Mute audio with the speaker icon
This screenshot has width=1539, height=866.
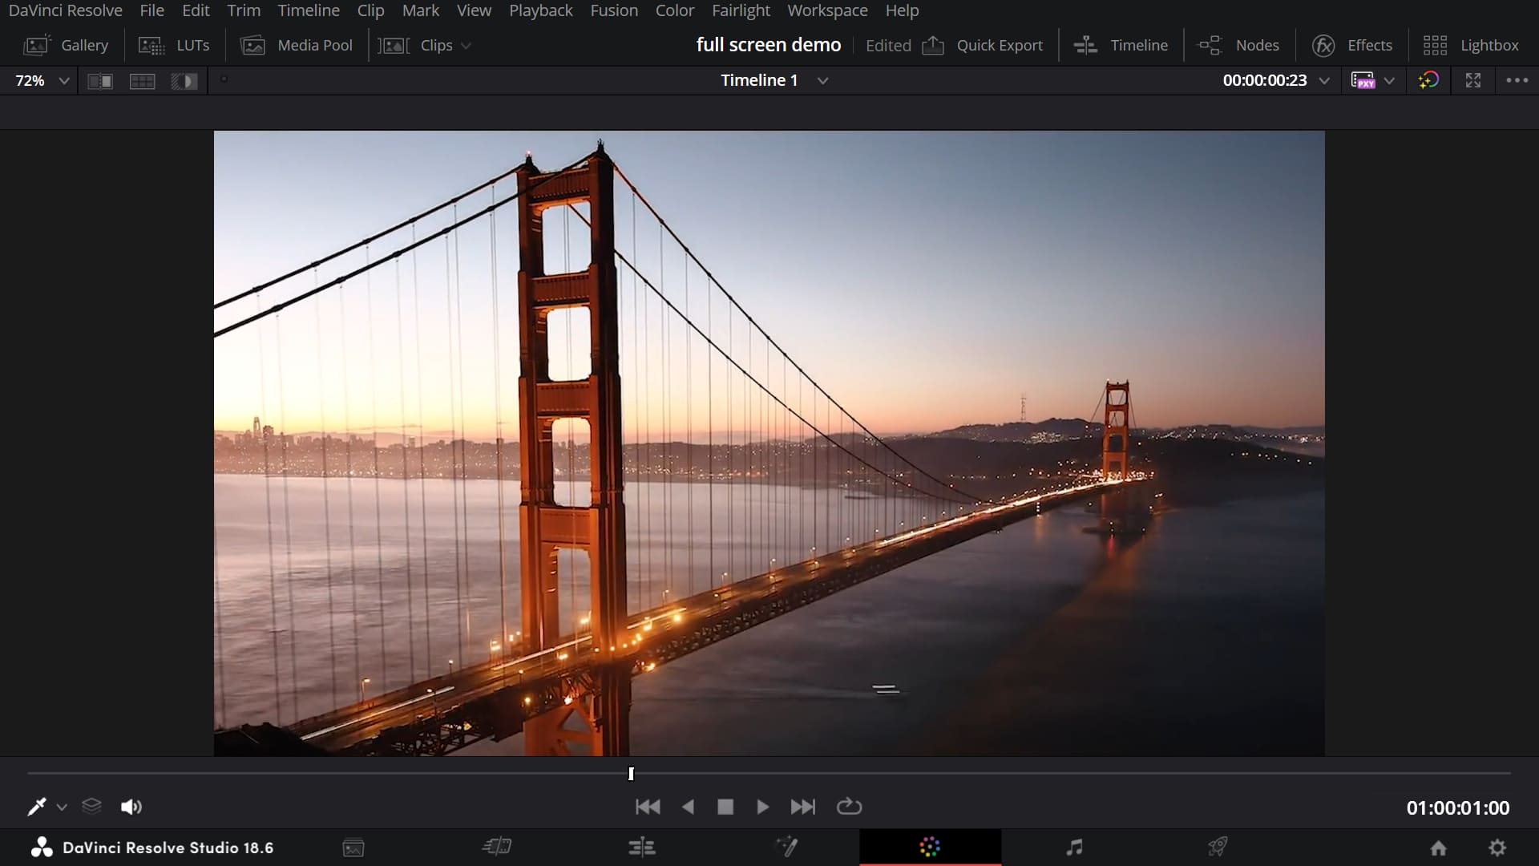131,807
